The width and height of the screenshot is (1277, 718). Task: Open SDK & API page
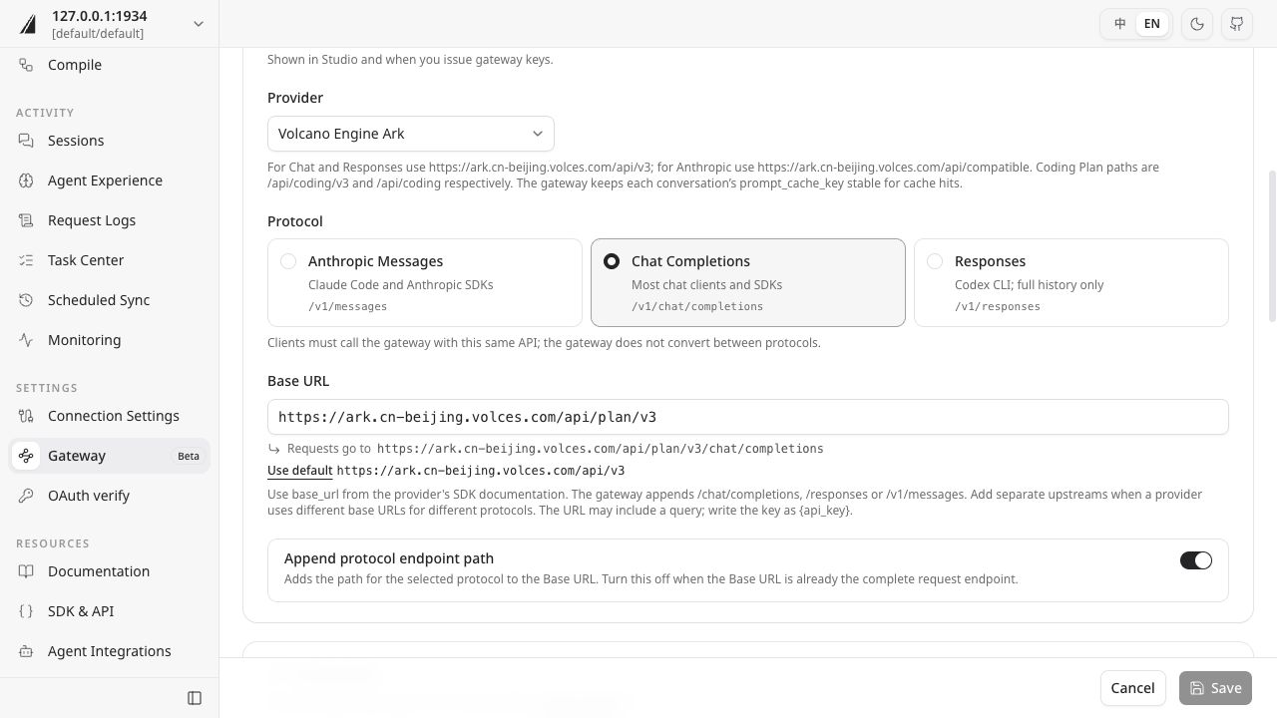[110, 611]
